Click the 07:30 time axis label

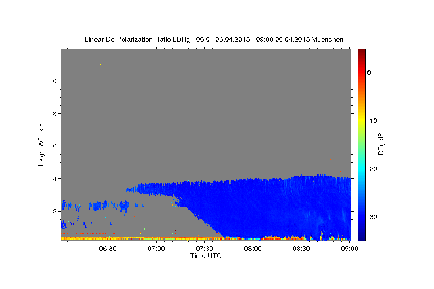pos(204,249)
